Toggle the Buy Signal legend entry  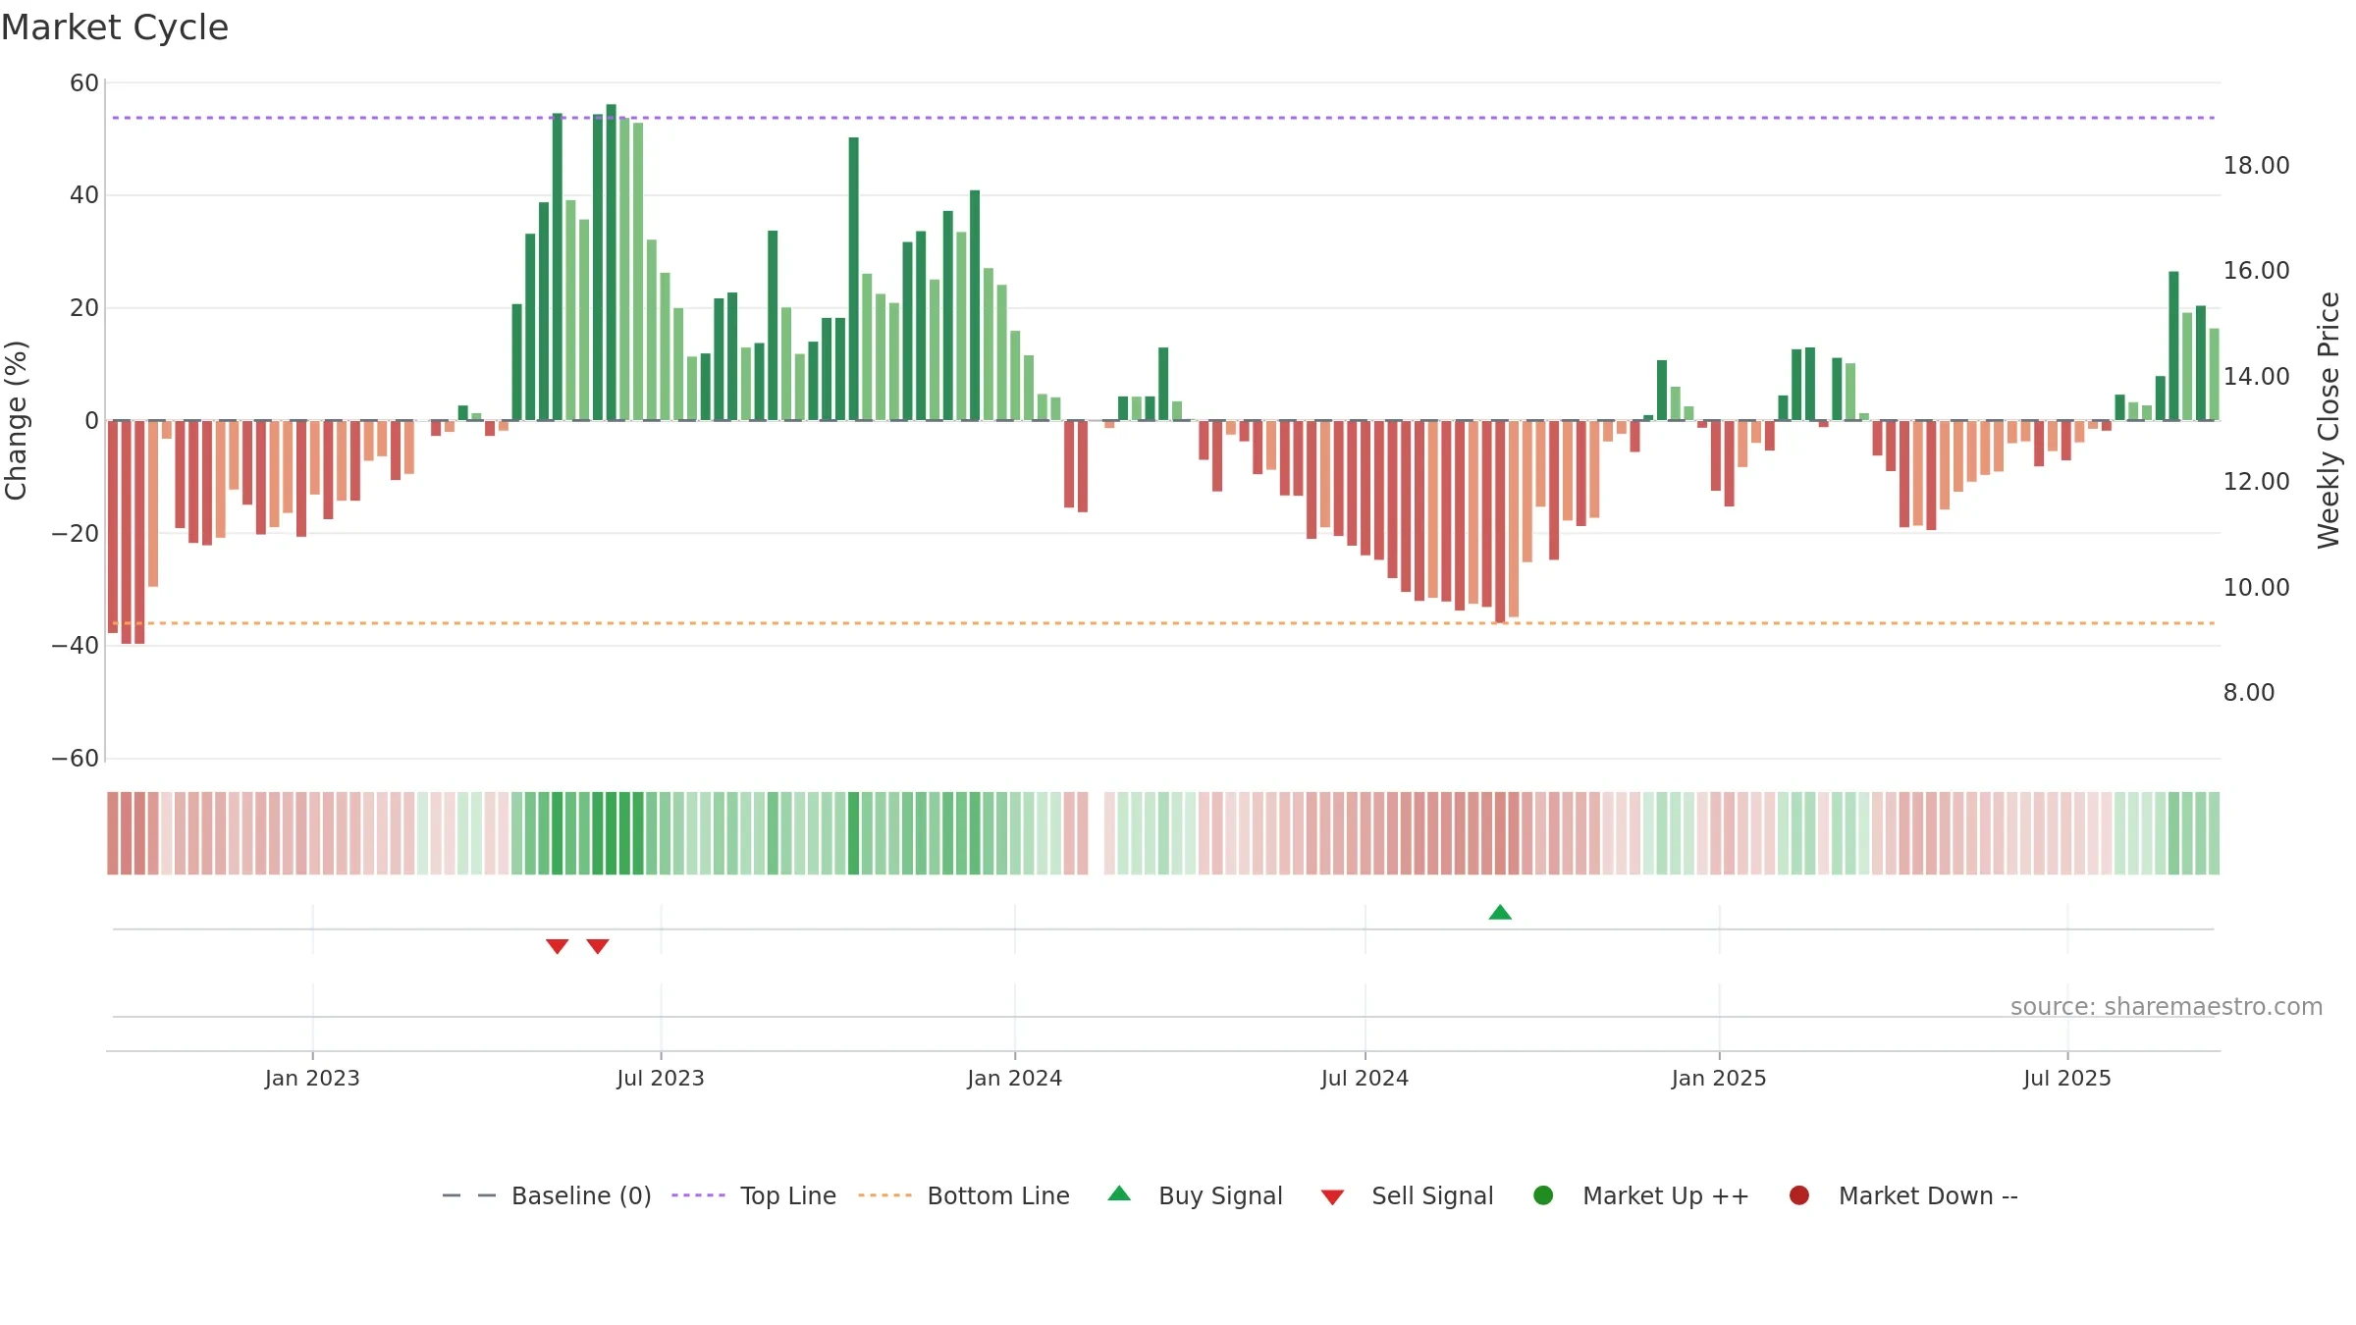click(1195, 1195)
